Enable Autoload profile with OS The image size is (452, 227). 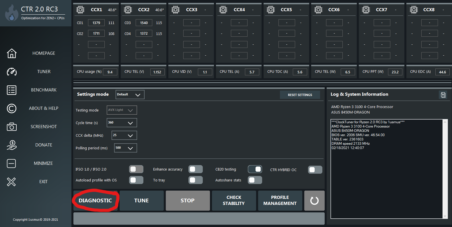click(x=136, y=180)
